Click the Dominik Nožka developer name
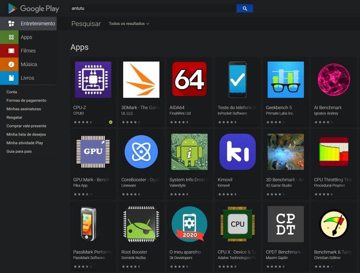Image resolution: width=360 pixels, height=273 pixels. (x=133, y=258)
